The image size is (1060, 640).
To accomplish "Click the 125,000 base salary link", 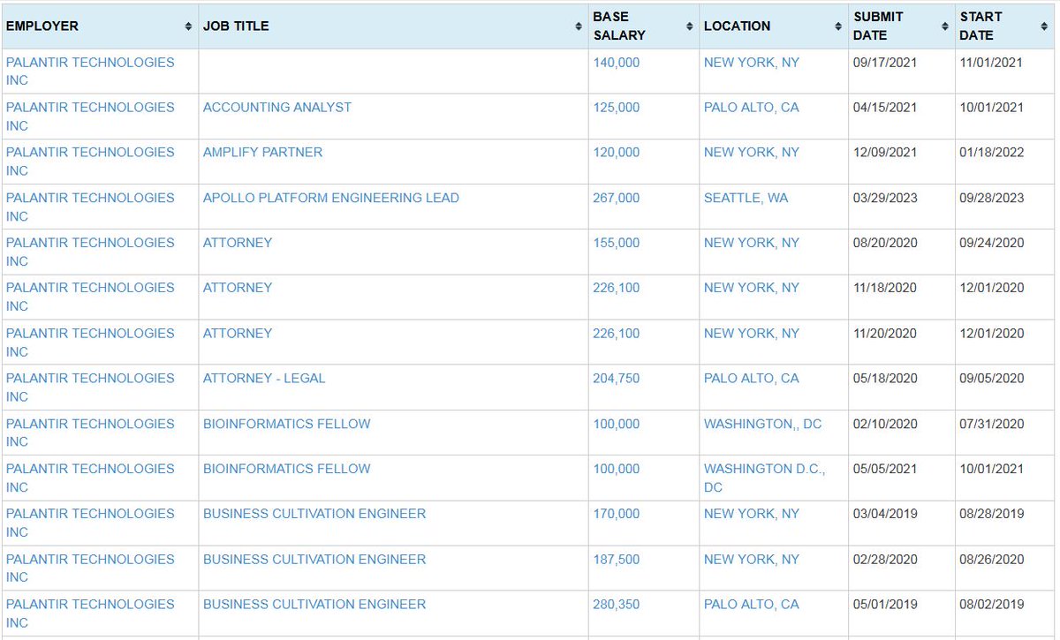I will coord(617,107).
